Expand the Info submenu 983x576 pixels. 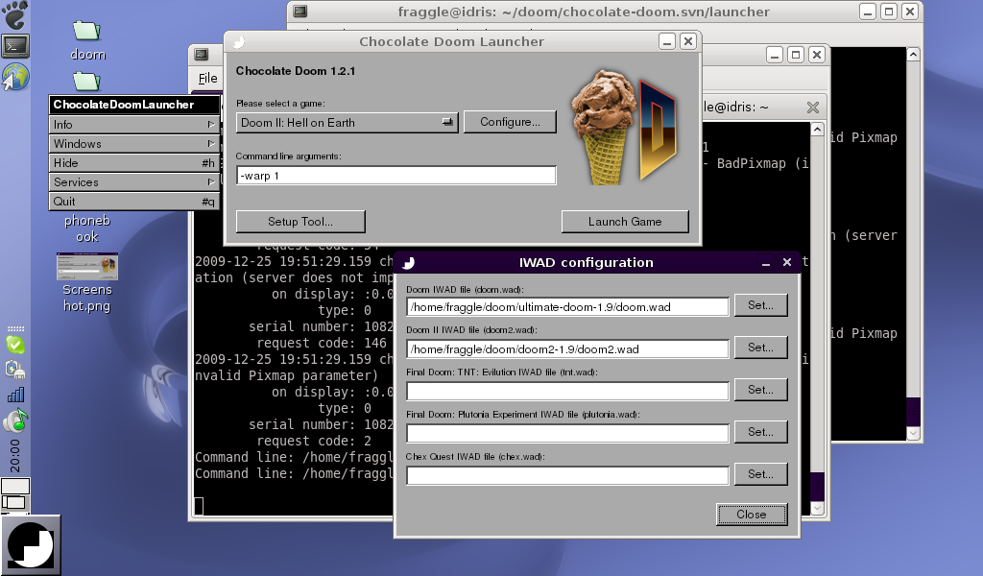point(133,125)
